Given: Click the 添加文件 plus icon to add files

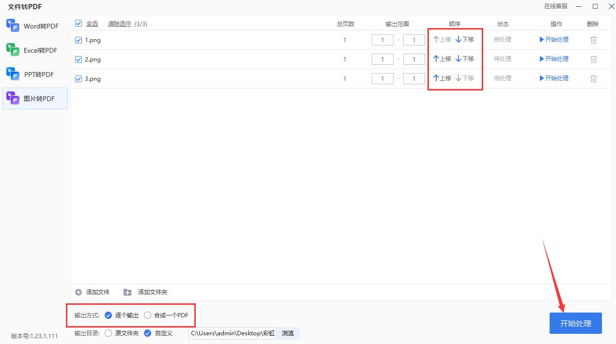Looking at the screenshot, I should (78, 292).
